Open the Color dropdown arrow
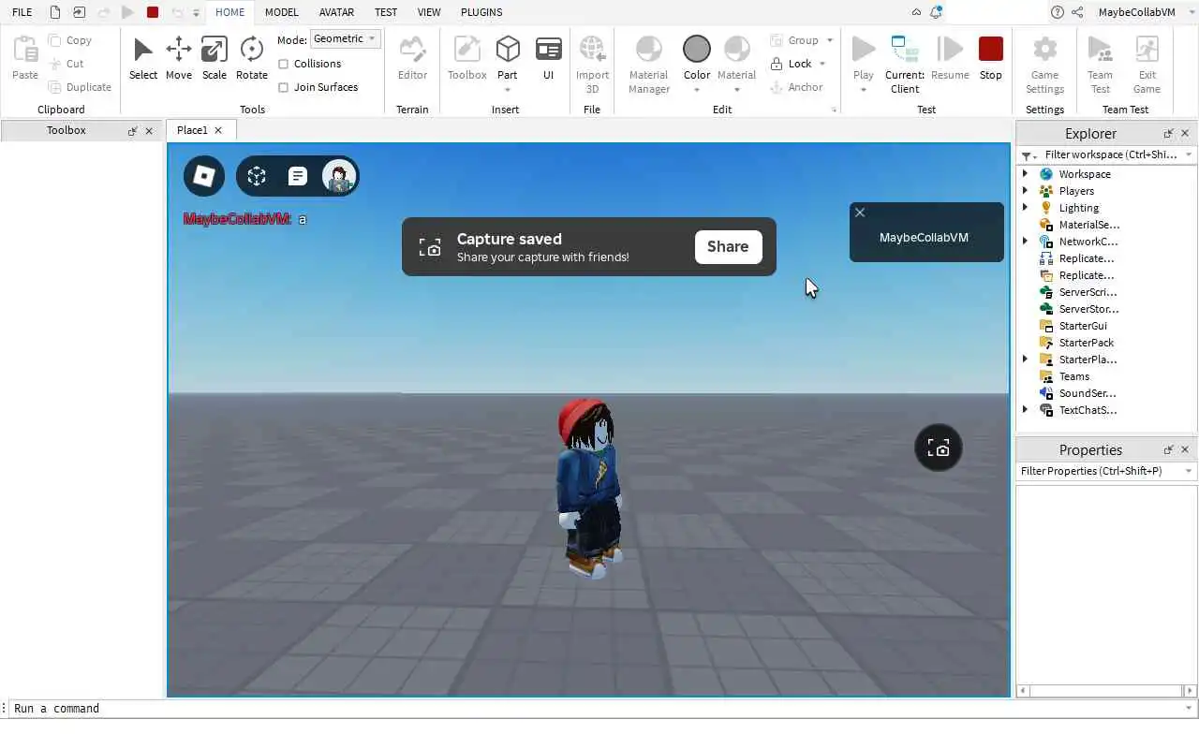 (x=696, y=91)
